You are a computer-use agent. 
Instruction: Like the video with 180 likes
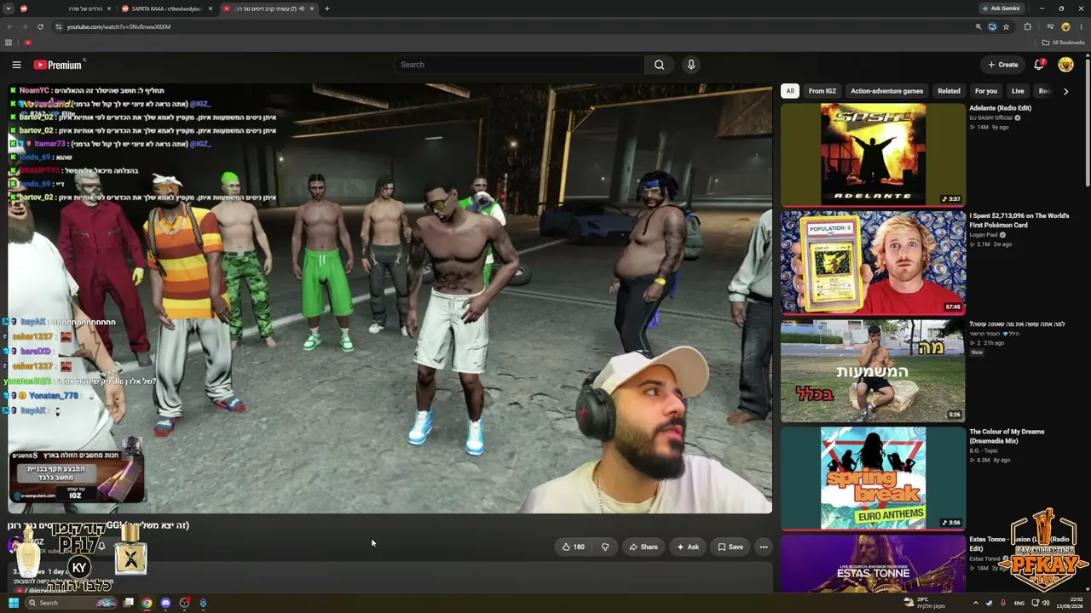click(573, 547)
